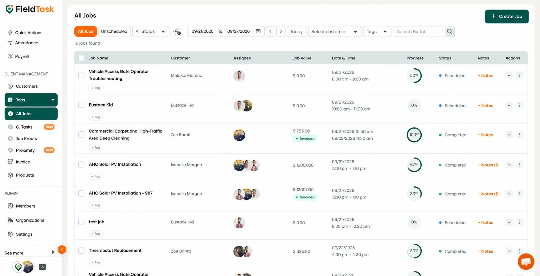Open three-dot menu for Eustace Kid job
The width and height of the screenshot is (540, 276).
point(520,106)
